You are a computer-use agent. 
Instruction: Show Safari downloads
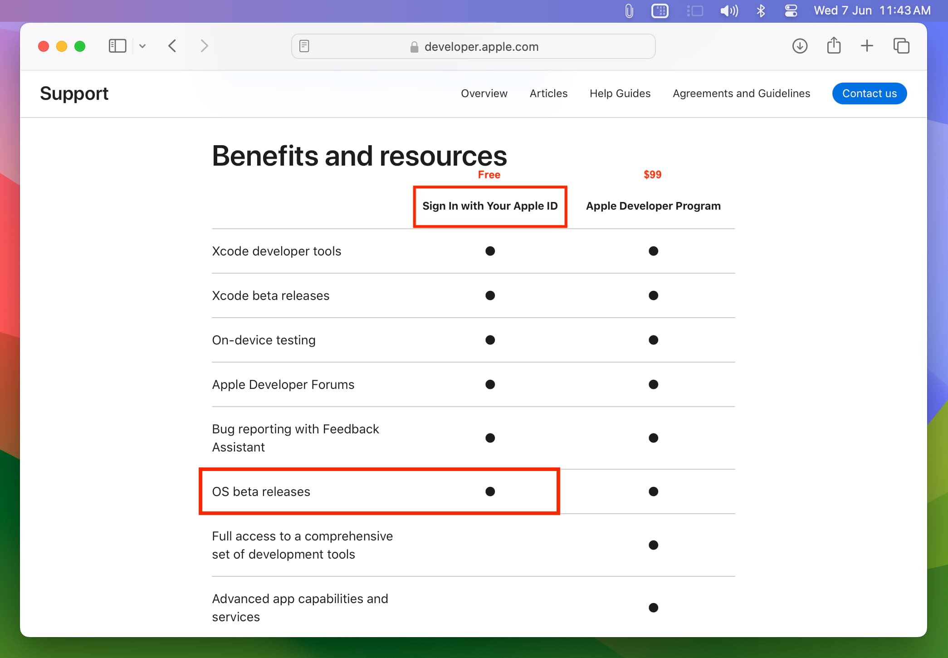(x=800, y=46)
